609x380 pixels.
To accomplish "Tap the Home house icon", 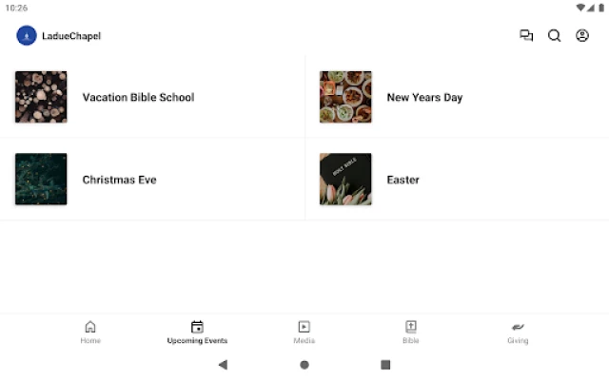I will (90, 327).
